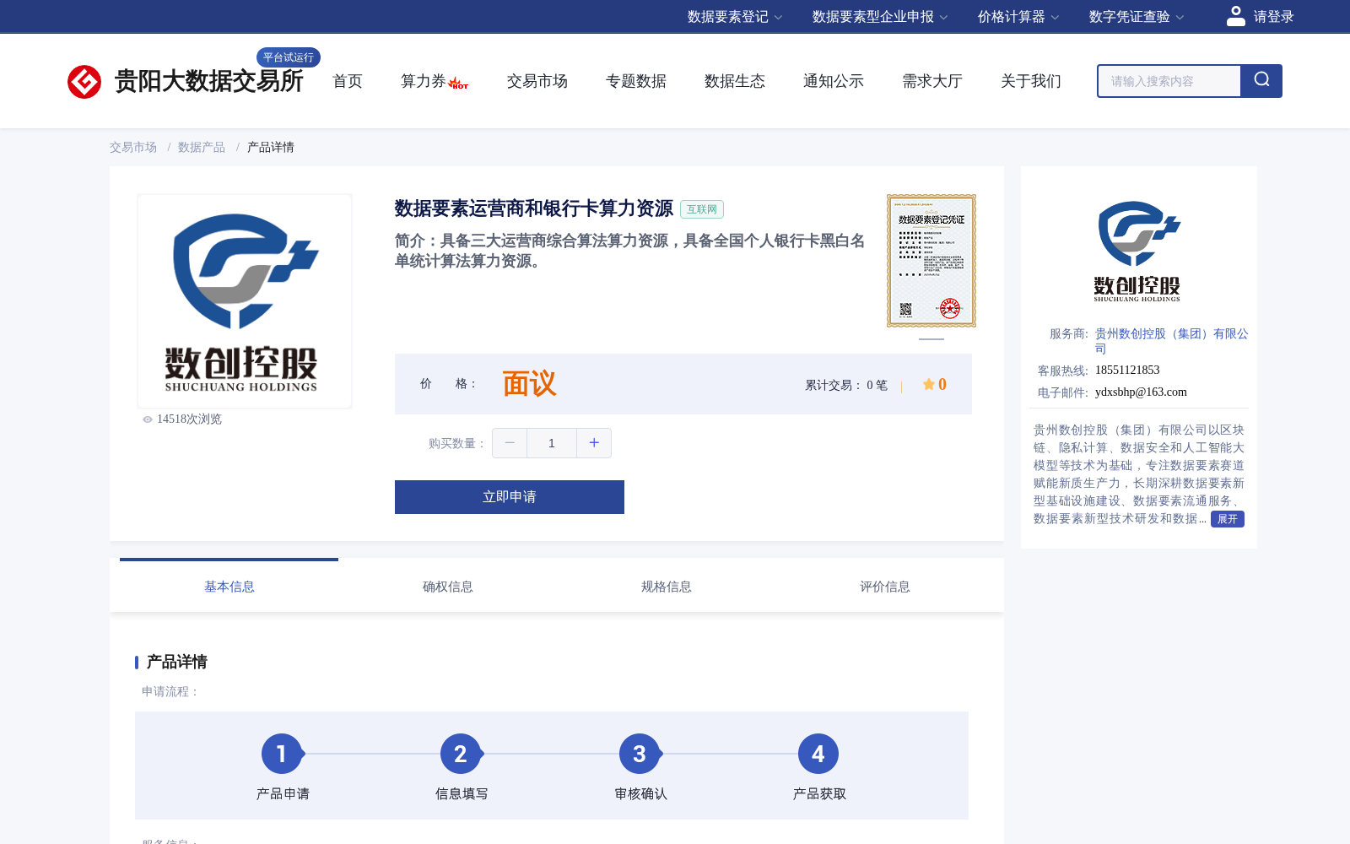Open 通知公示 navigation item

[x=834, y=81]
